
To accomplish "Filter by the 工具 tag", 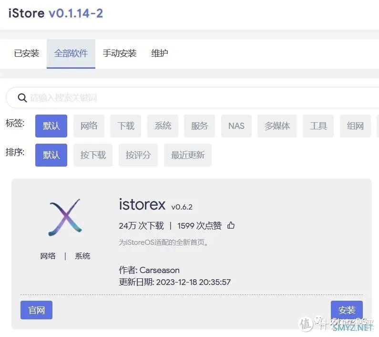I will tap(318, 126).
